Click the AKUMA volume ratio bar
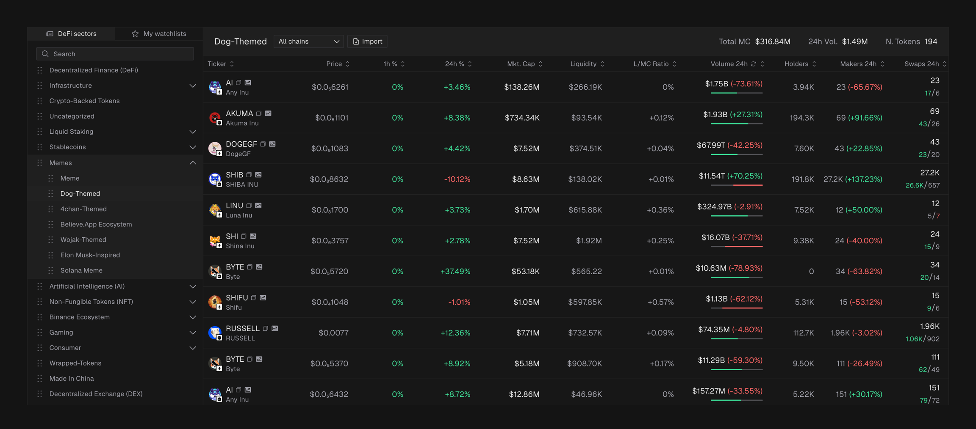Viewport: 976px width, 429px height. (736, 124)
